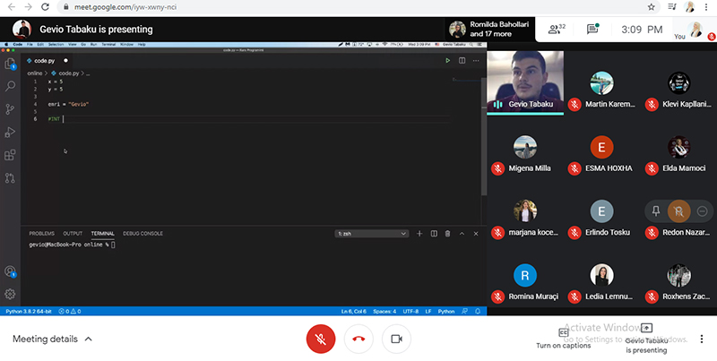This screenshot has height=361, width=717.
Task: Split the editor with the split icon
Action: 462,60
